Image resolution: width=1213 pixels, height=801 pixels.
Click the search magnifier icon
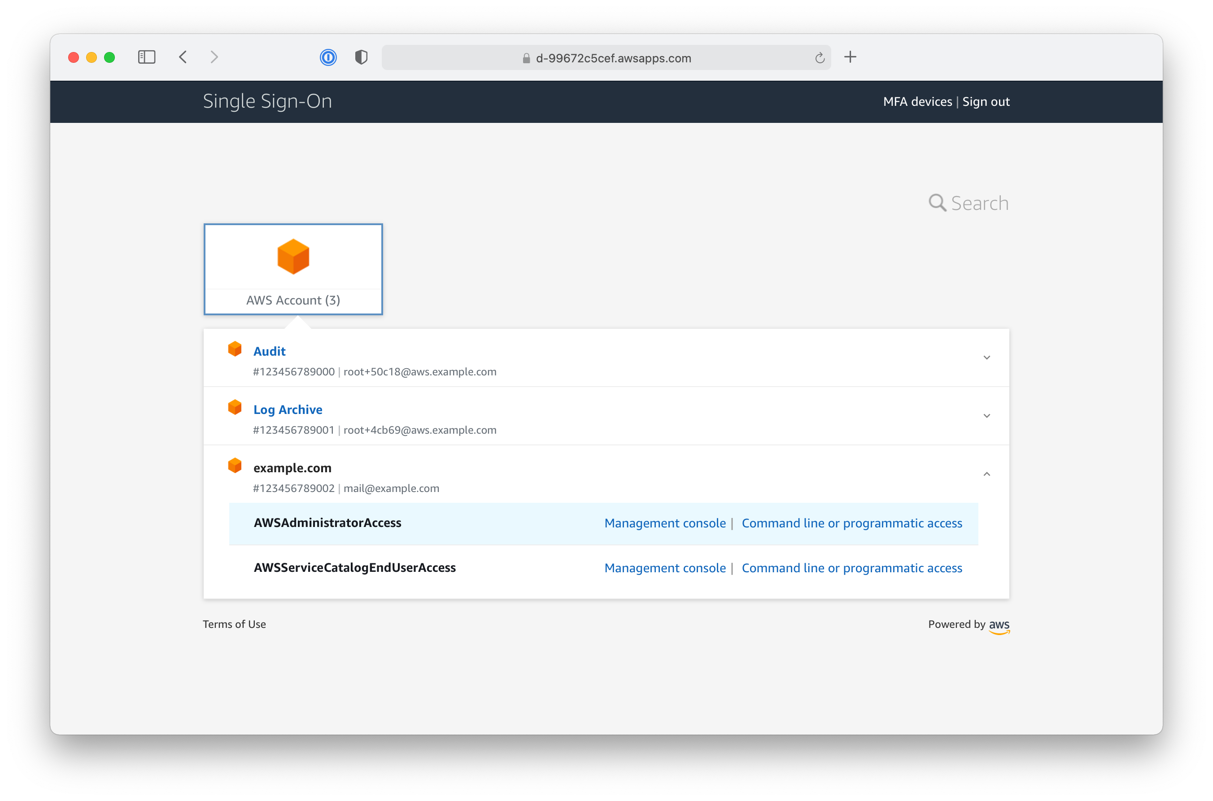[x=937, y=203]
